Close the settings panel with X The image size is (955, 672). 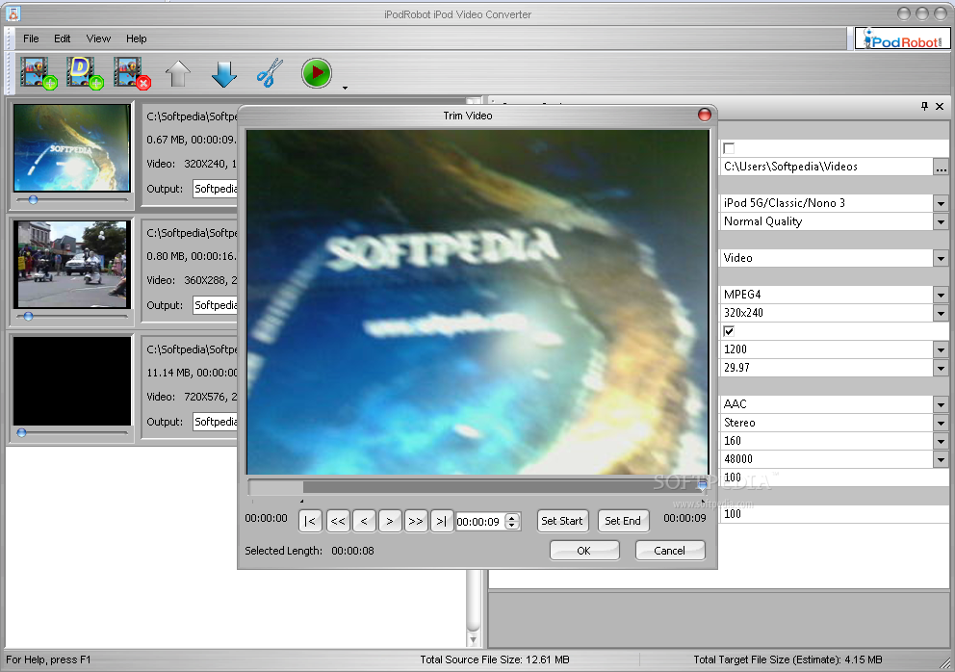(940, 106)
